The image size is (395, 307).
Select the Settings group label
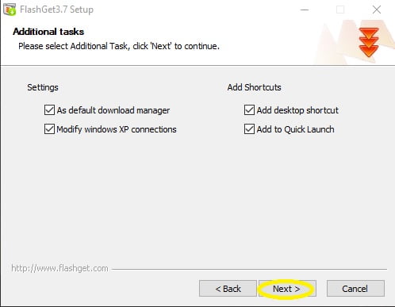43,87
